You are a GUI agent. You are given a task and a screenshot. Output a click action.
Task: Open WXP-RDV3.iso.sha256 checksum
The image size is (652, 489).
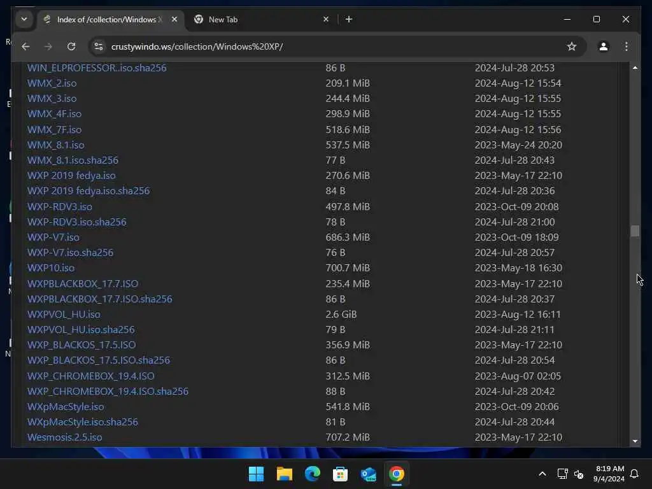pyautogui.click(x=77, y=222)
